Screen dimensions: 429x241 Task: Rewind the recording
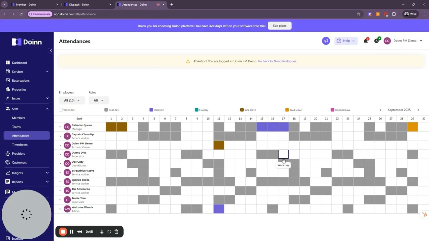[x=79, y=232]
